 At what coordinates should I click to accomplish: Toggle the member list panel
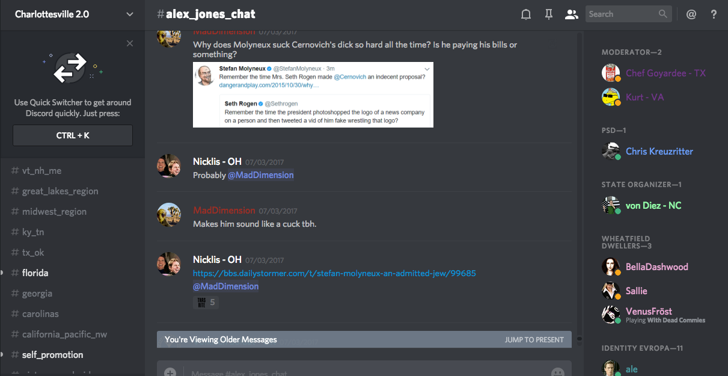coord(571,14)
